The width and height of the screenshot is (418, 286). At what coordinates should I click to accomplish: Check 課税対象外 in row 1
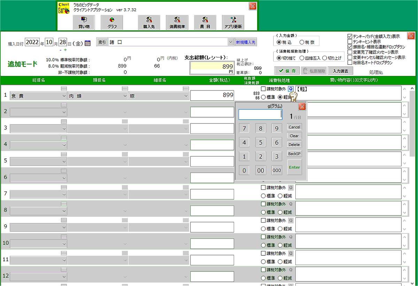click(263, 89)
